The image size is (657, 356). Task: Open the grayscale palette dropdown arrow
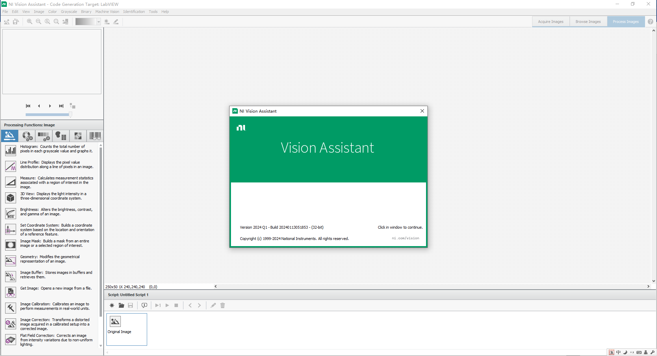point(99,22)
